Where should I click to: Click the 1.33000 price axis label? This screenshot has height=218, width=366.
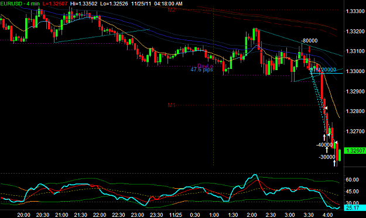355,71
